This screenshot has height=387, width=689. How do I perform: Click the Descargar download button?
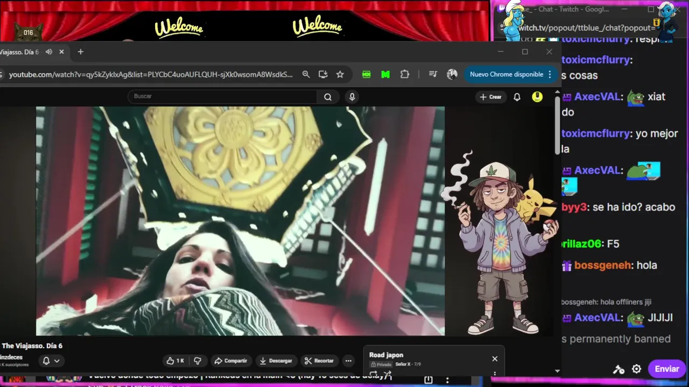tap(276, 361)
